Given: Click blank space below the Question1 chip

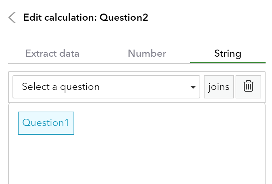Looking at the screenshot, I should pos(46,157).
